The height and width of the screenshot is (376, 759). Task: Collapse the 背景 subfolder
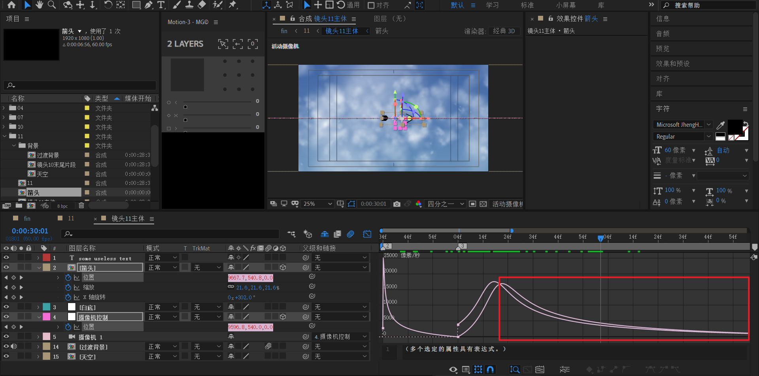tap(14, 145)
